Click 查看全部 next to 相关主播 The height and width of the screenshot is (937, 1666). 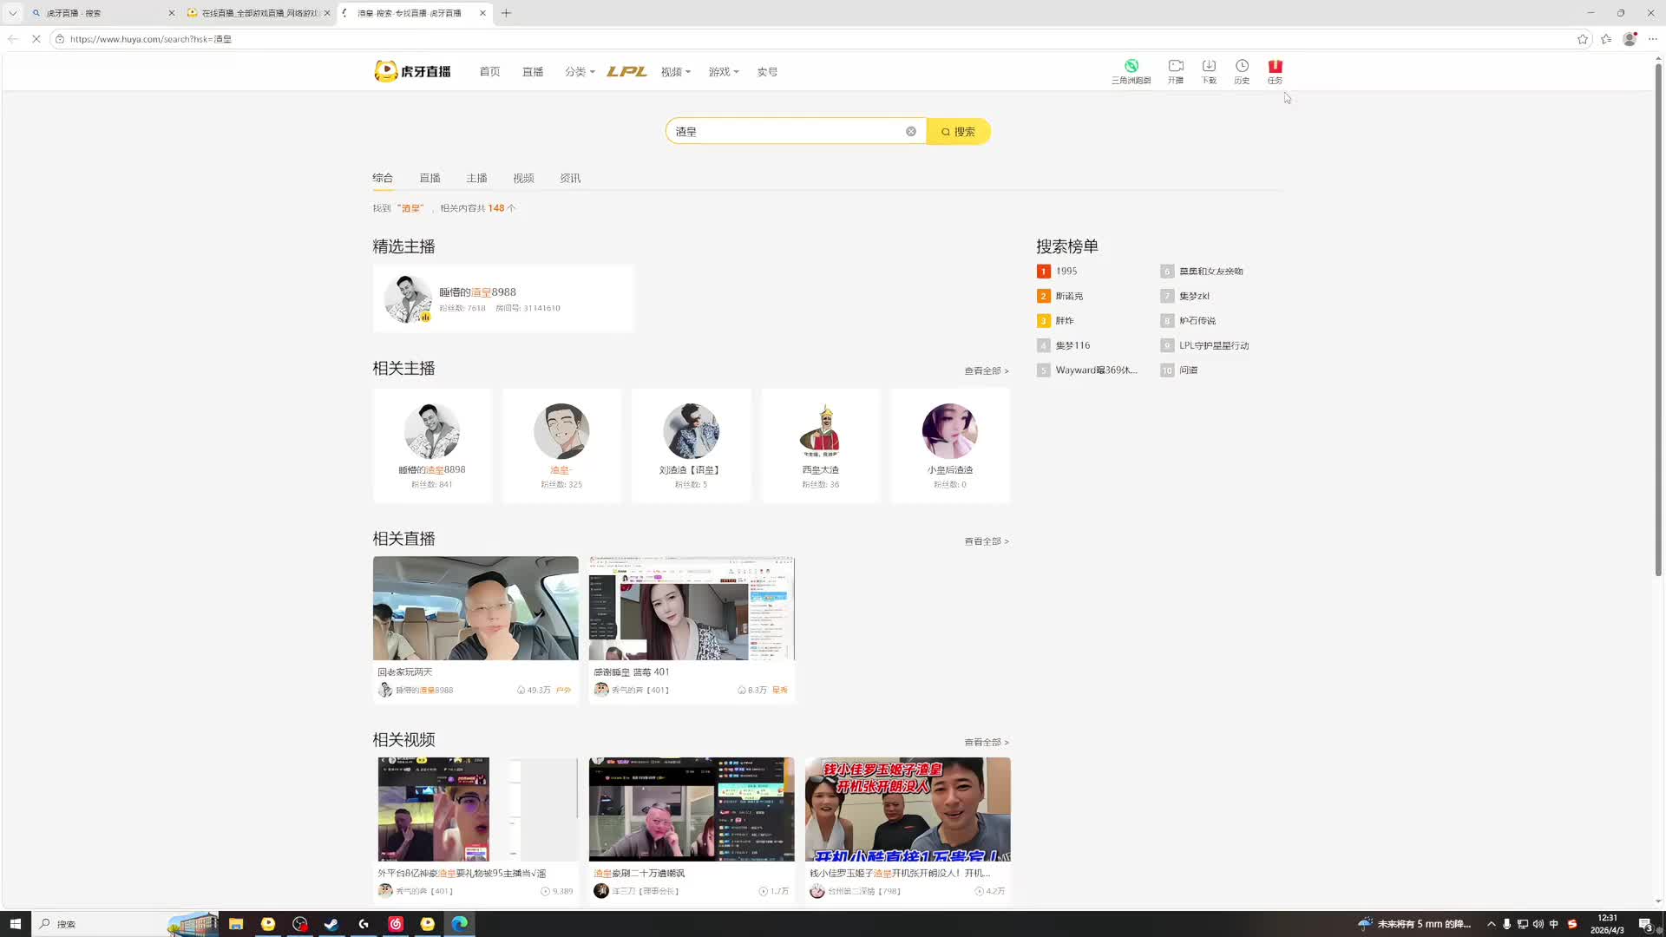coord(986,370)
